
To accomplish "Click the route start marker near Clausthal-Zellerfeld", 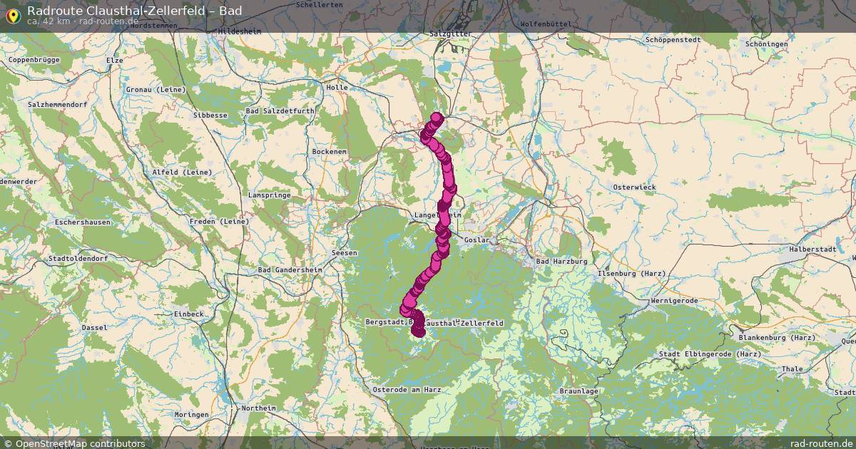I will (419, 331).
